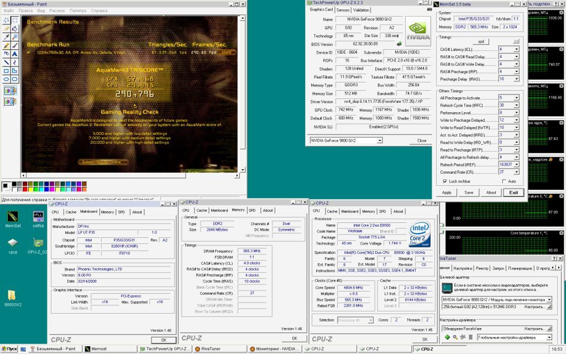Open the Файл menu in Paint

pyautogui.click(x=9, y=11)
